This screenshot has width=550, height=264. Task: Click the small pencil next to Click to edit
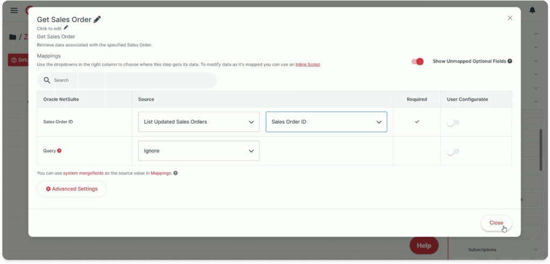tap(66, 28)
